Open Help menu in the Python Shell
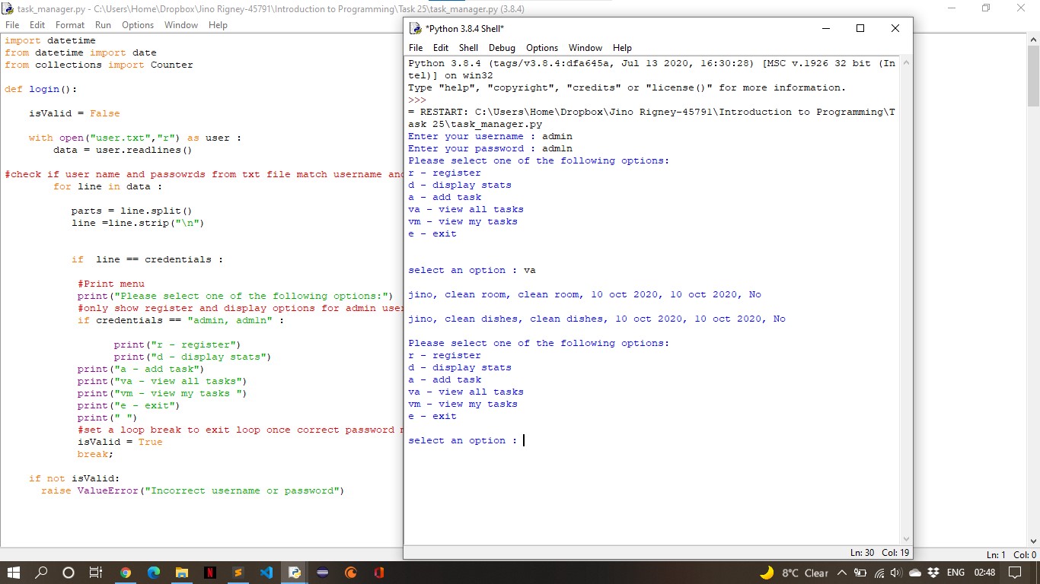This screenshot has height=584, width=1040. 622,48
